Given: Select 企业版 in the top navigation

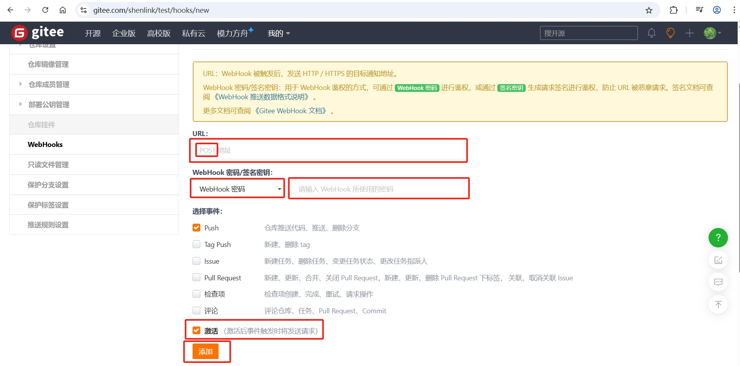Looking at the screenshot, I should (x=123, y=33).
